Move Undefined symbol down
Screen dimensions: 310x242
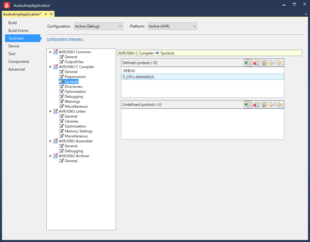280,104
